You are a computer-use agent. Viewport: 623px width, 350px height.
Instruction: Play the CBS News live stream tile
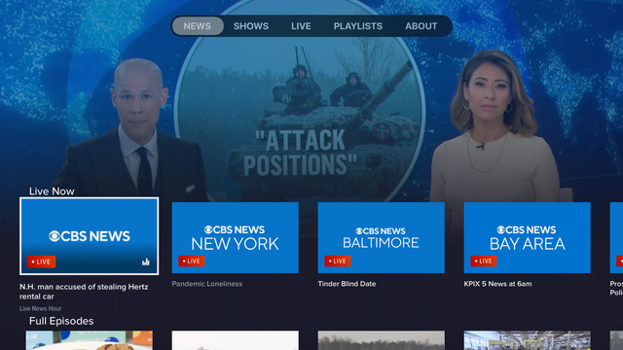89,236
